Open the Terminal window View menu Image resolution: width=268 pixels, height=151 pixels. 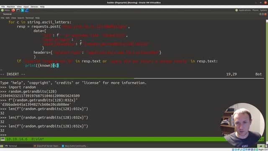click(x=13, y=18)
